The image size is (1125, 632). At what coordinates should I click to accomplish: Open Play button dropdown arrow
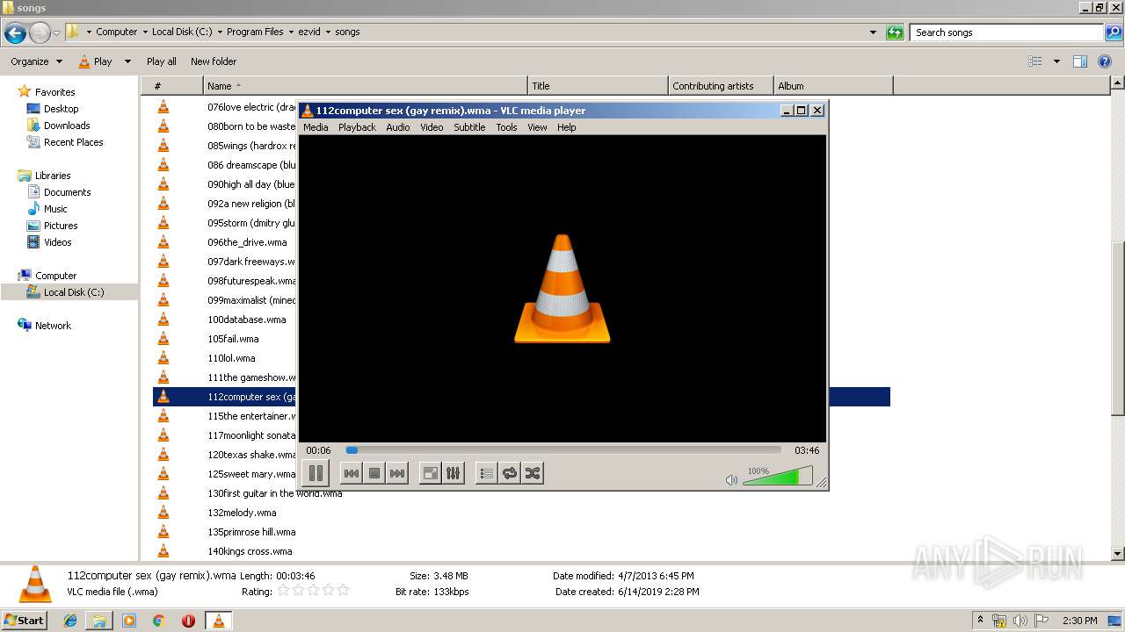click(127, 61)
